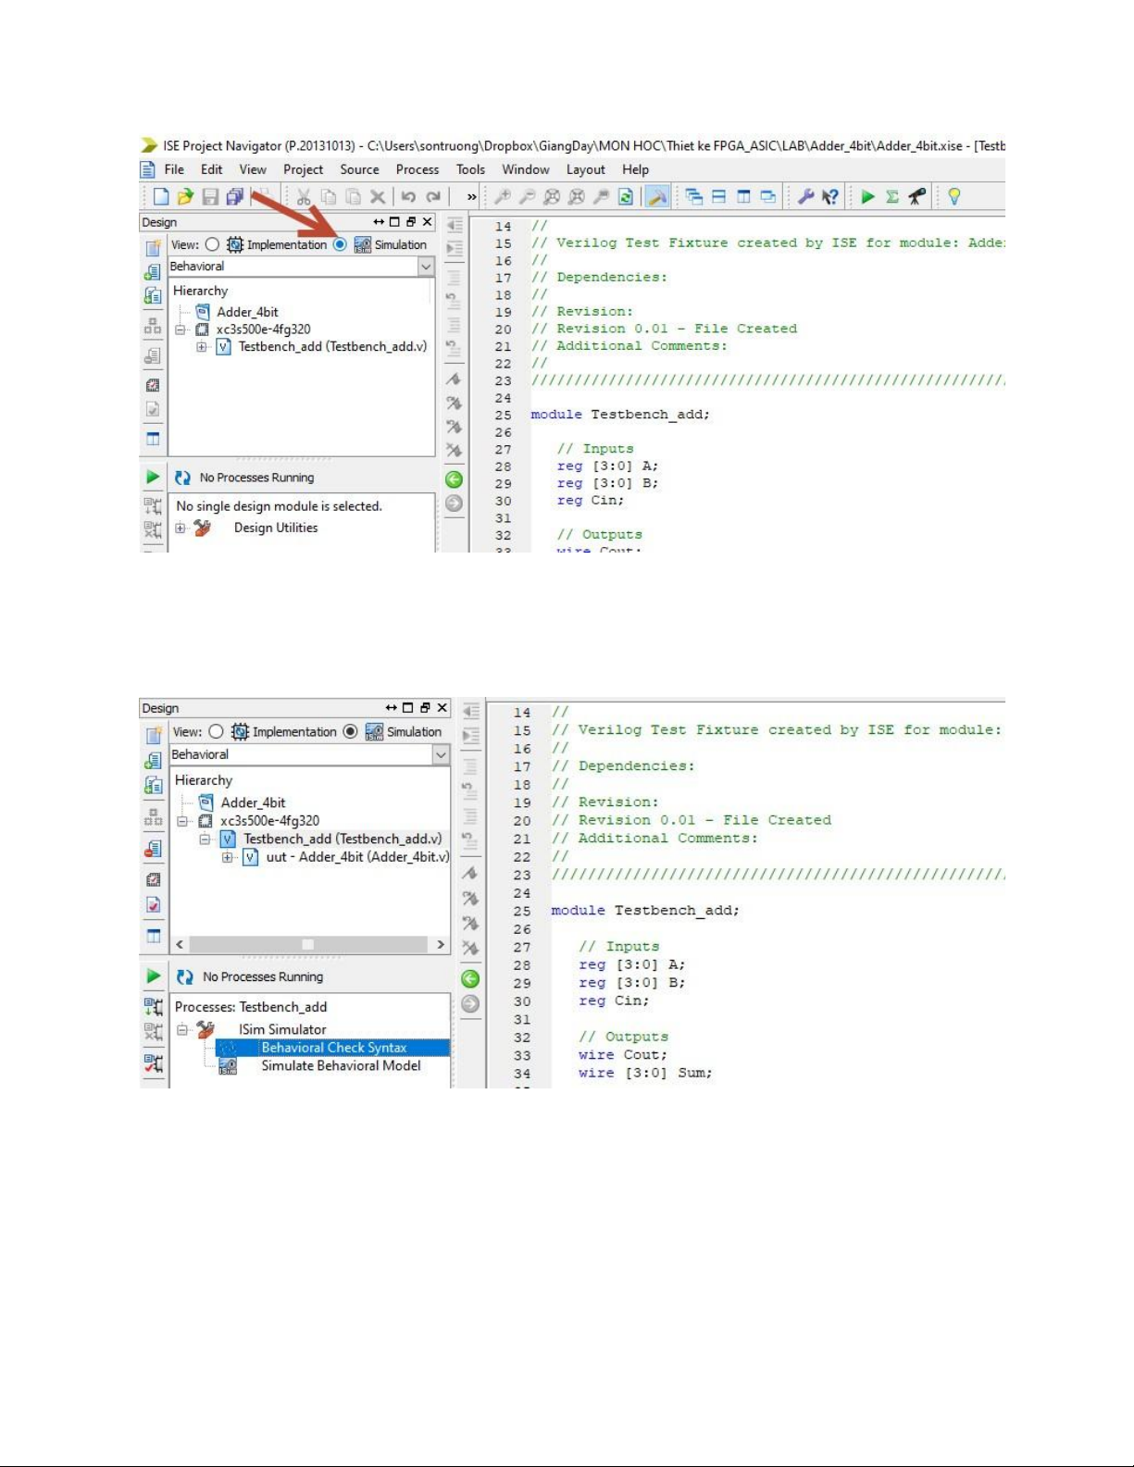Click the Redo arrow in the main toolbar
The height and width of the screenshot is (1467, 1134).
[x=433, y=196]
